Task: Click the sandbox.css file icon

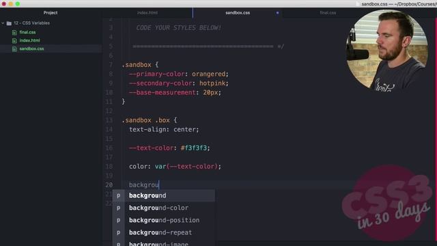Action: tap(14, 49)
